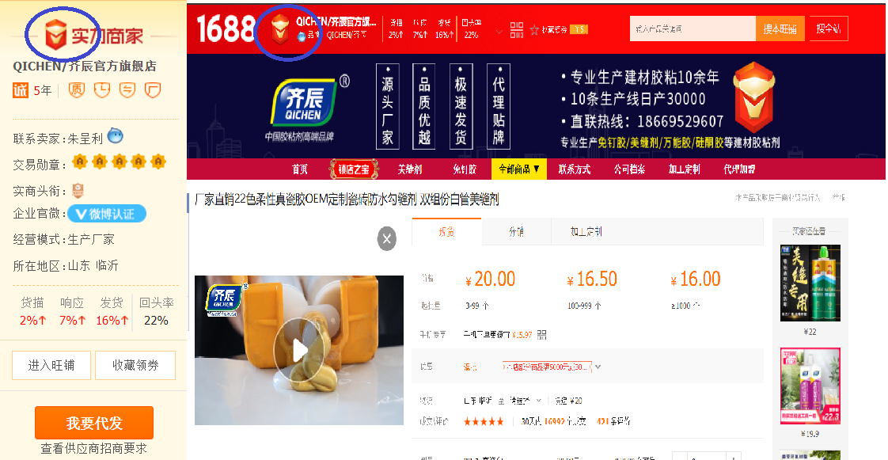Click orange 我要代发 button

[94, 423]
